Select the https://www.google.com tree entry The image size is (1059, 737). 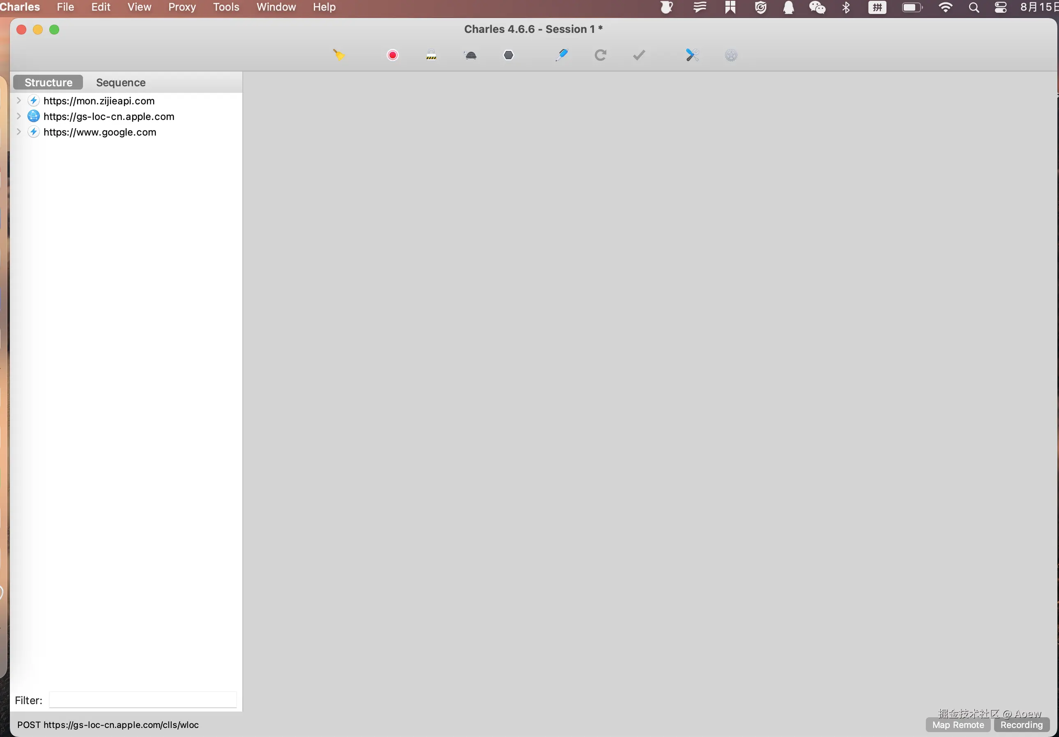[100, 132]
